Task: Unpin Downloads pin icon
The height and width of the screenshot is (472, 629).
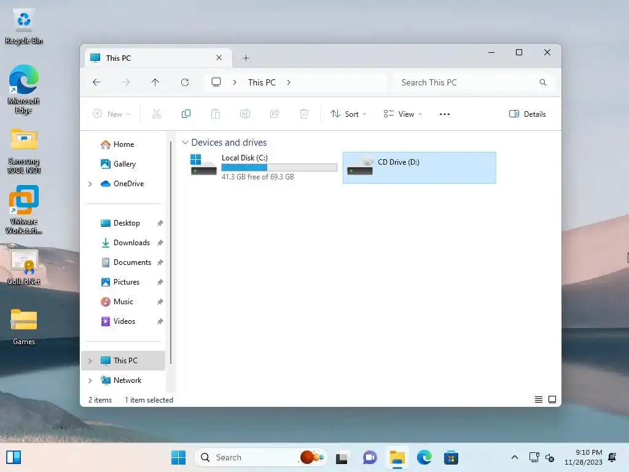Action: (160, 243)
